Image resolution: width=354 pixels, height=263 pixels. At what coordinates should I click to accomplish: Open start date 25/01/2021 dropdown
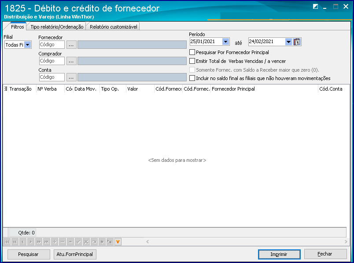pyautogui.click(x=225, y=41)
